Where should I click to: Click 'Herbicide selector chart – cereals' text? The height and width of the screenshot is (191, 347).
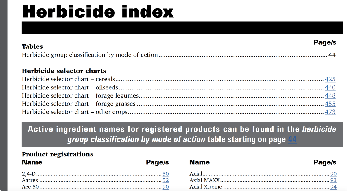coord(69,79)
